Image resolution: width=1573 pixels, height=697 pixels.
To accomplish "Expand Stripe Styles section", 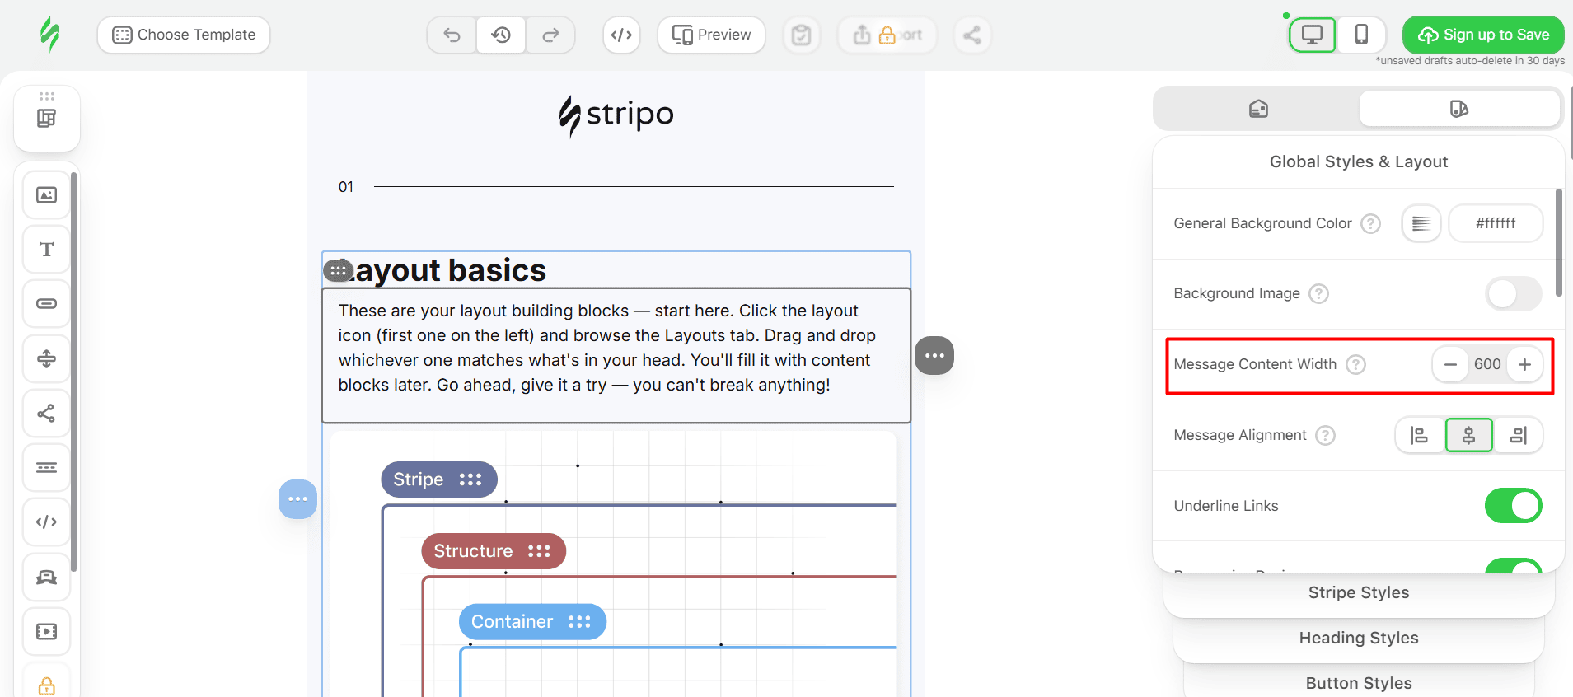I will coord(1359,593).
